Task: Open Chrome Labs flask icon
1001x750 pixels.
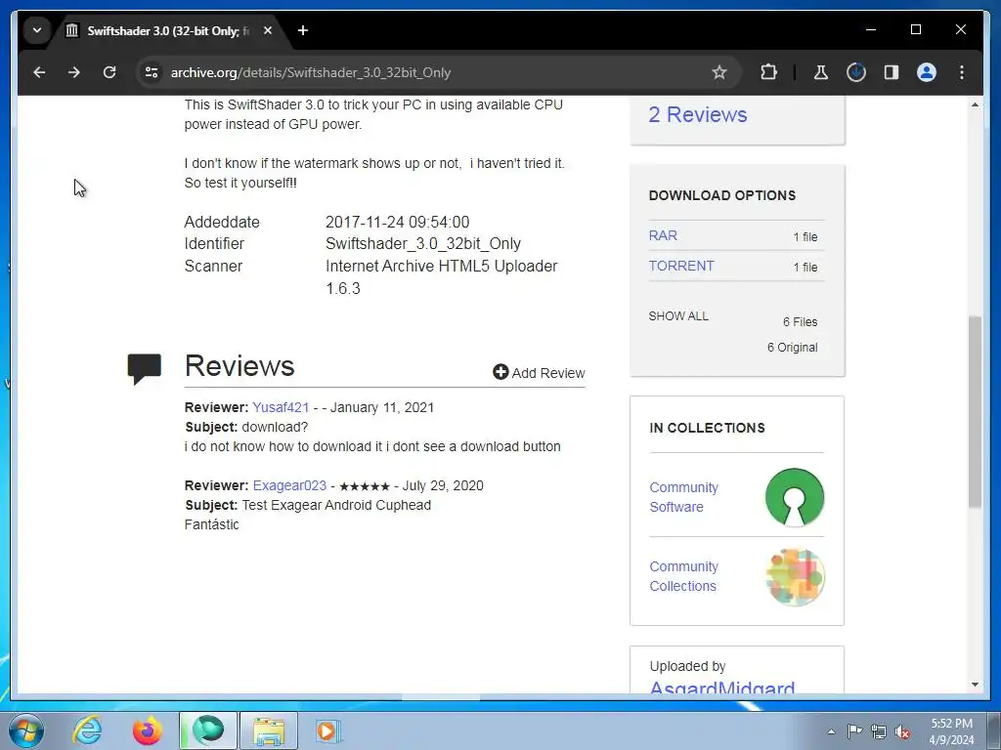Action: pyautogui.click(x=821, y=72)
